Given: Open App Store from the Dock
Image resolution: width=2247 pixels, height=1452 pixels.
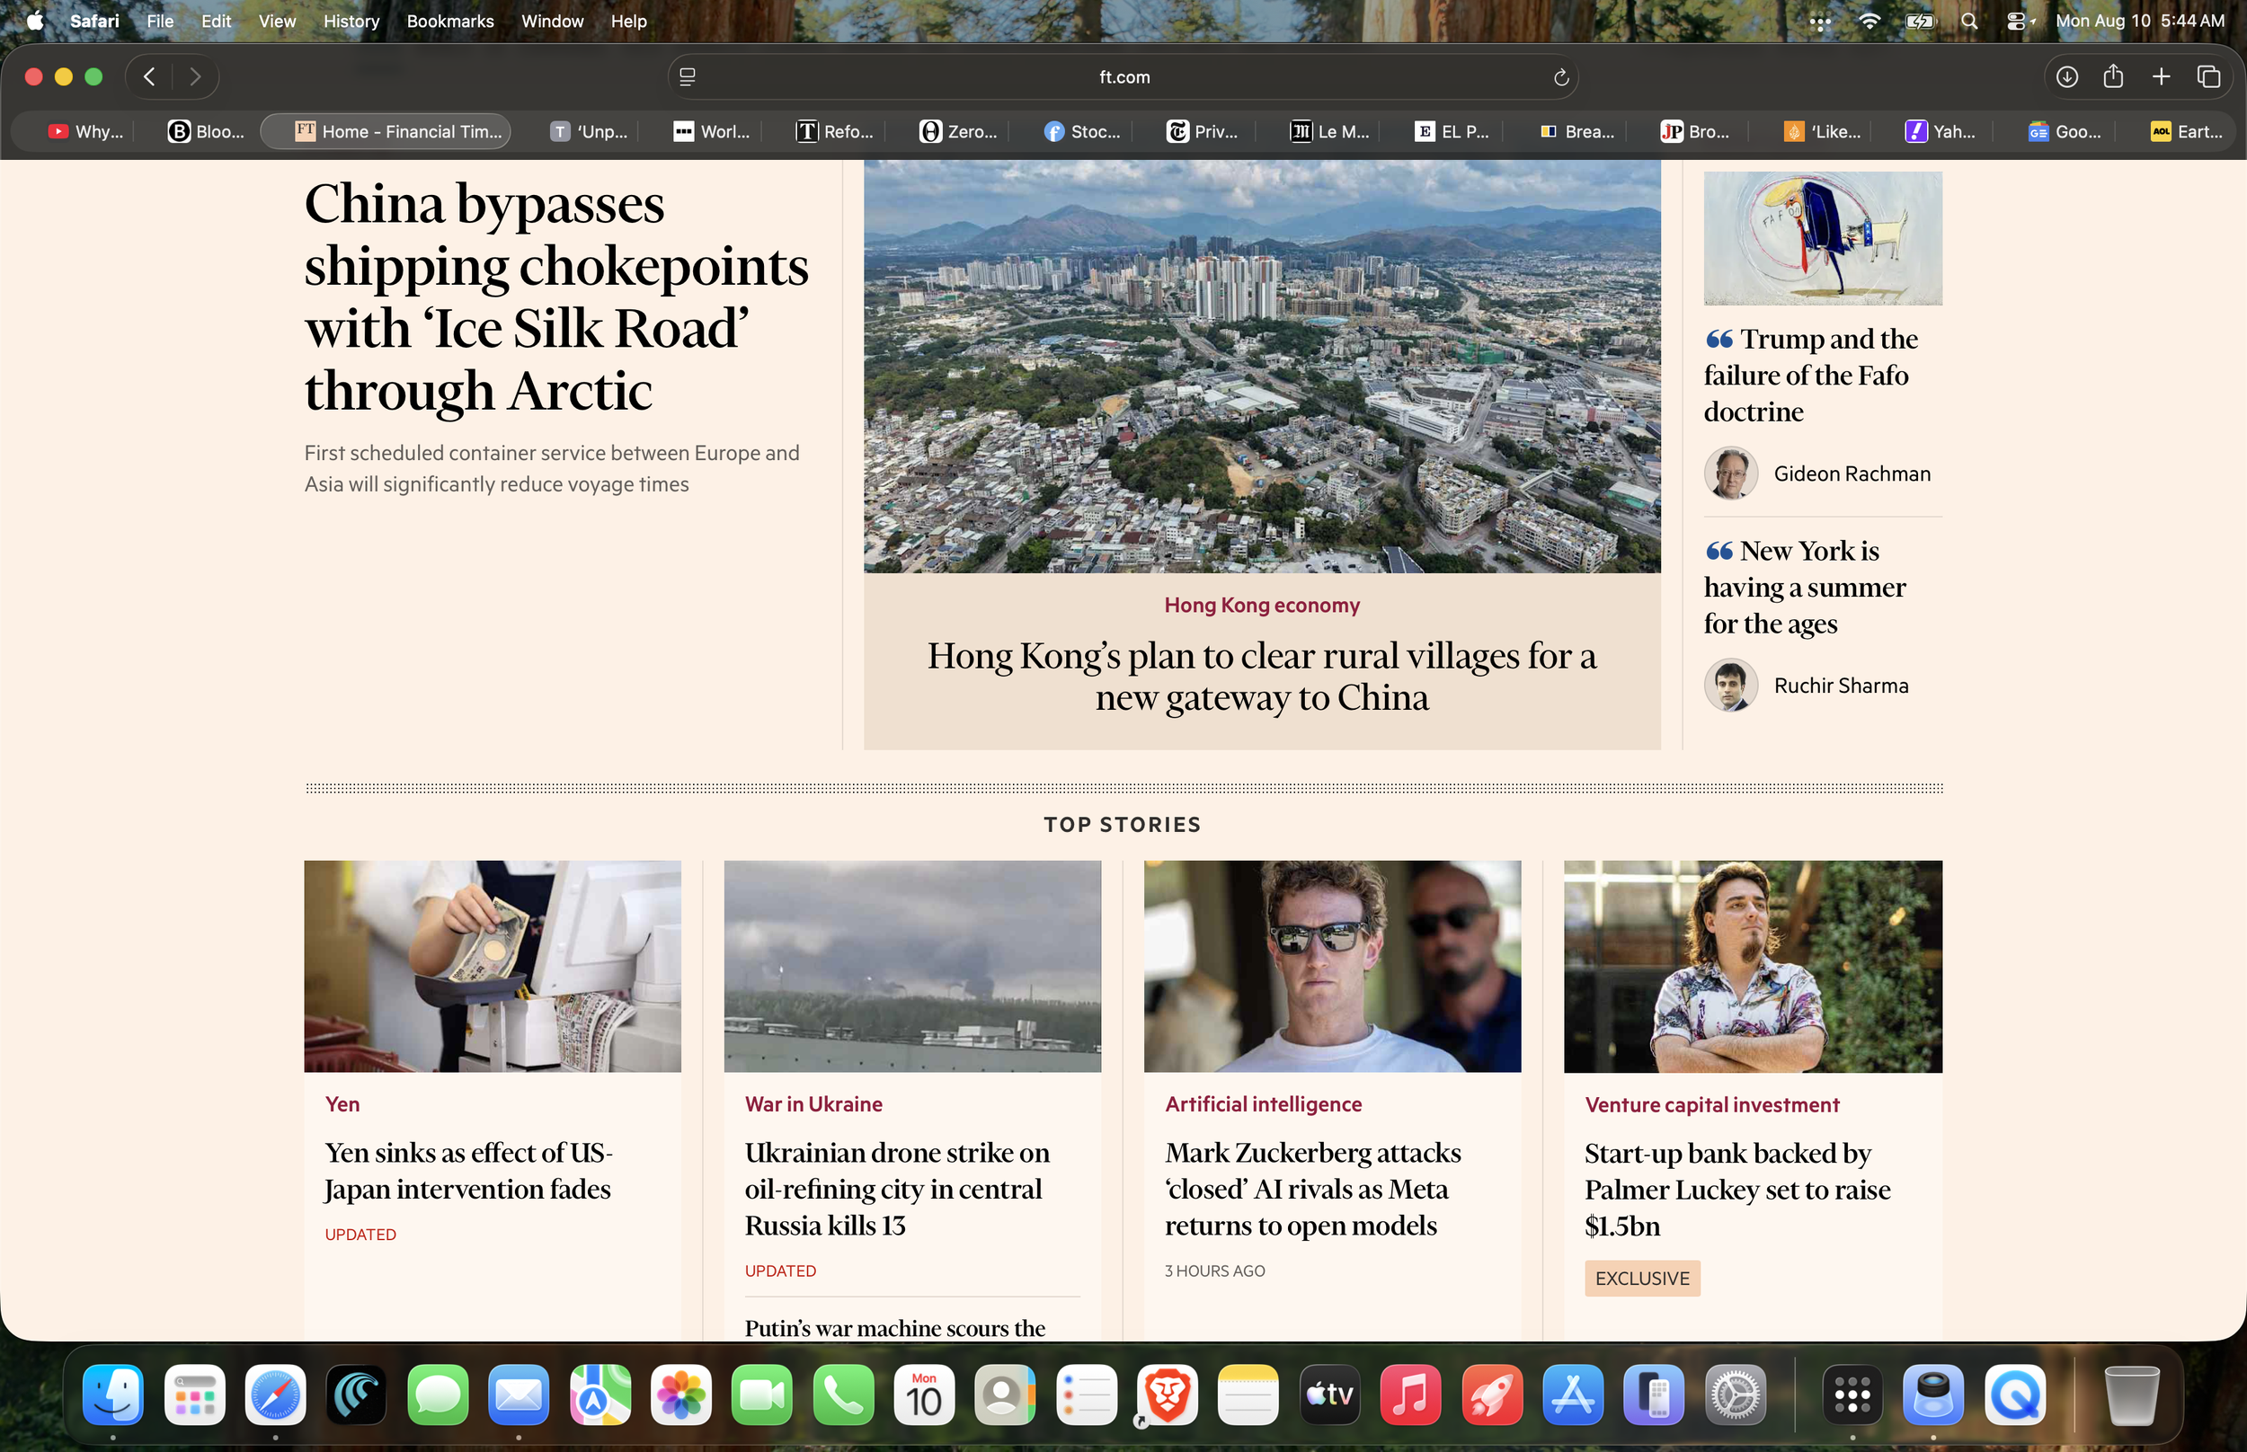Looking at the screenshot, I should (x=1573, y=1394).
